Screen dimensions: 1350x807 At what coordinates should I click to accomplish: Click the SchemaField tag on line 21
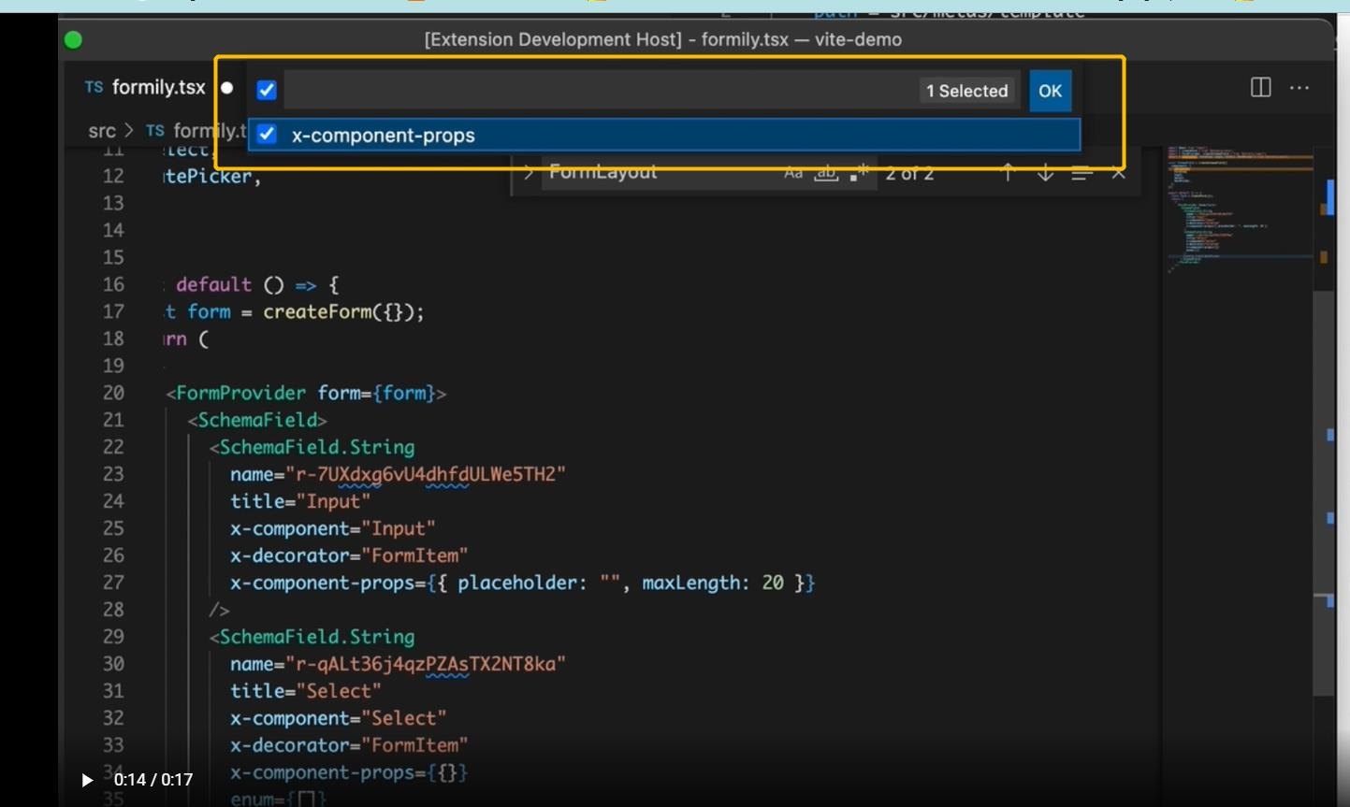click(x=257, y=420)
